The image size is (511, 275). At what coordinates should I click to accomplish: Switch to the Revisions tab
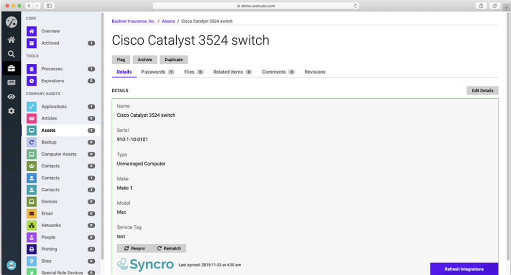point(315,72)
